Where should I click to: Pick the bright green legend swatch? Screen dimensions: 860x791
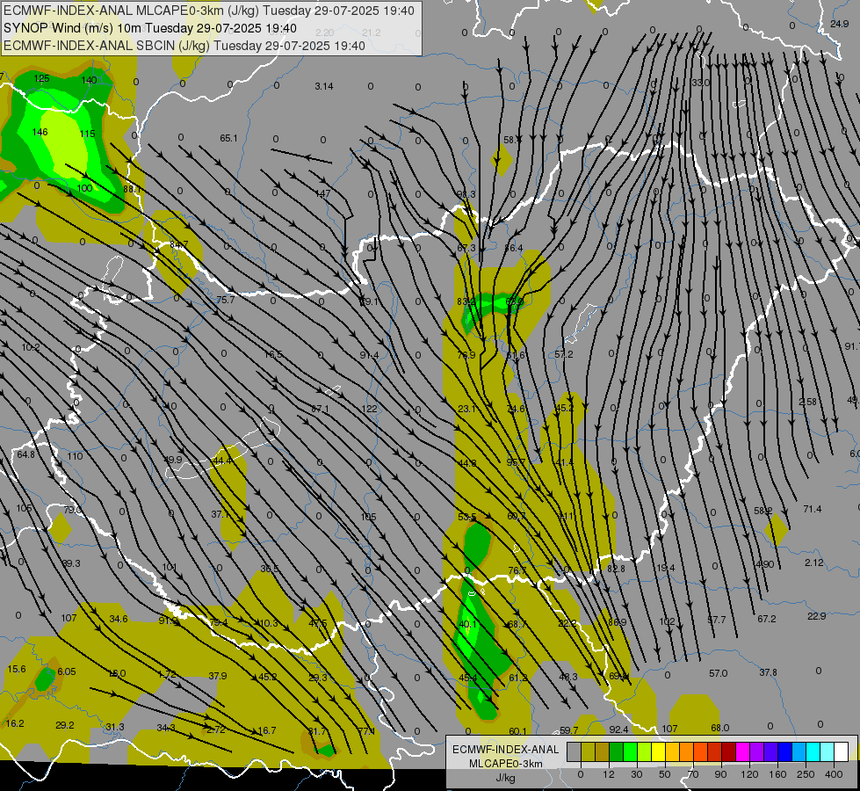[630, 751]
